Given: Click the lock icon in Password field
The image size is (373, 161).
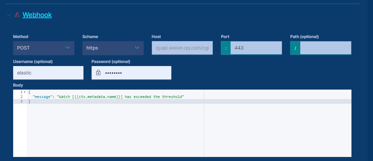Looking at the screenshot, I should click(x=98, y=73).
